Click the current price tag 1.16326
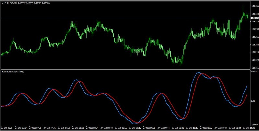Screen dimensions: 259x131 tap(255, 18)
